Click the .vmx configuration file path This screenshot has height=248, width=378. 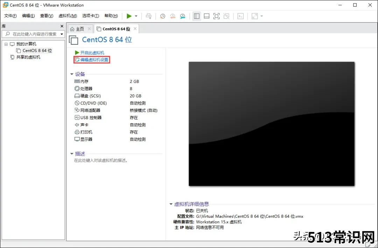(x=250, y=216)
